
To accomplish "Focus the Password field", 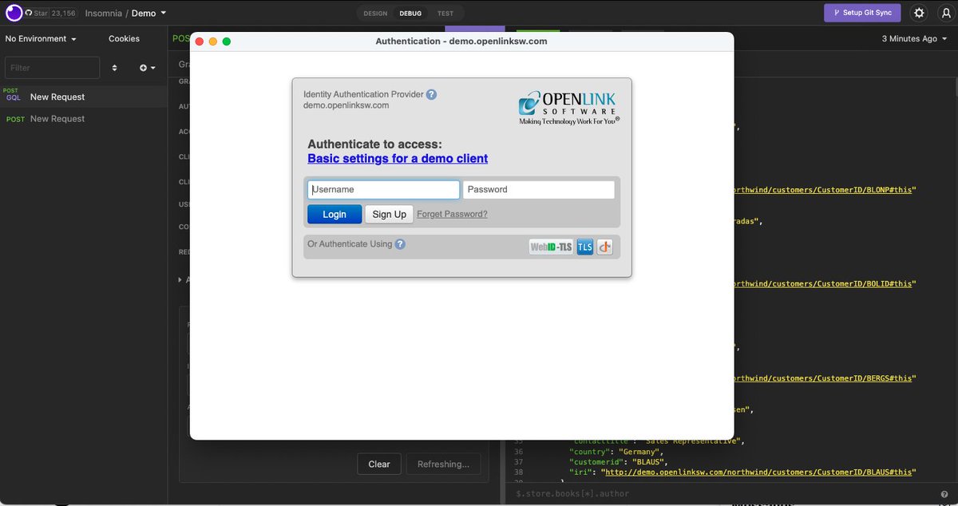I will 539,189.
